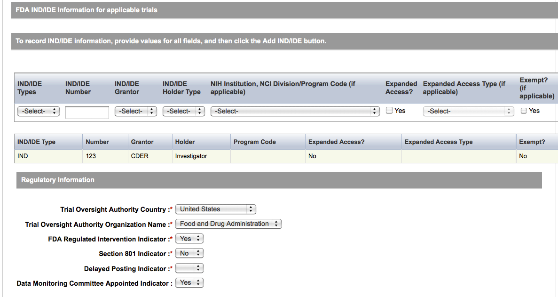Open the IND/IDE Types dropdown
The width and height of the screenshot is (558, 297).
click(39, 111)
